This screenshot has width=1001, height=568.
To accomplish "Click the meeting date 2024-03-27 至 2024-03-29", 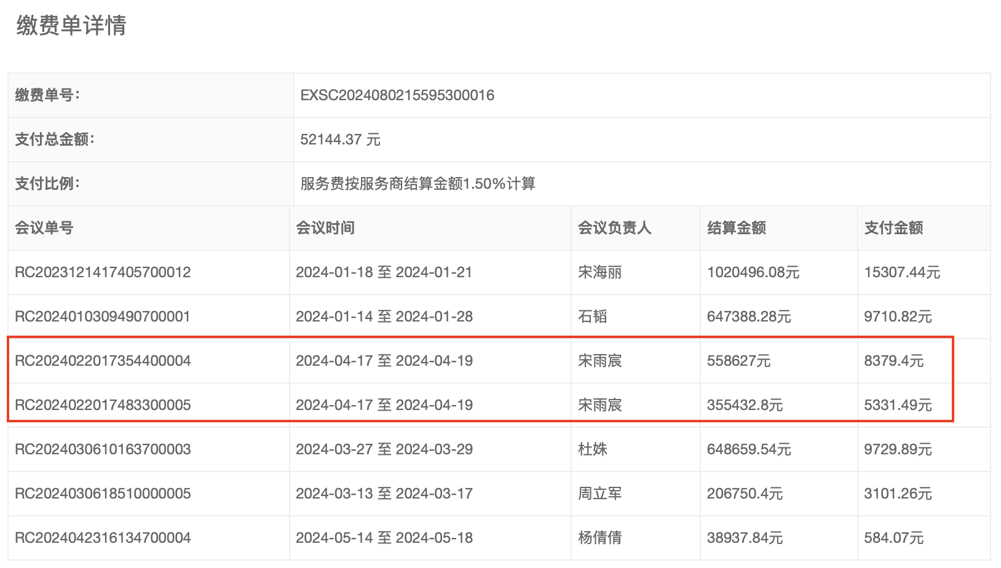I will click(x=384, y=449).
